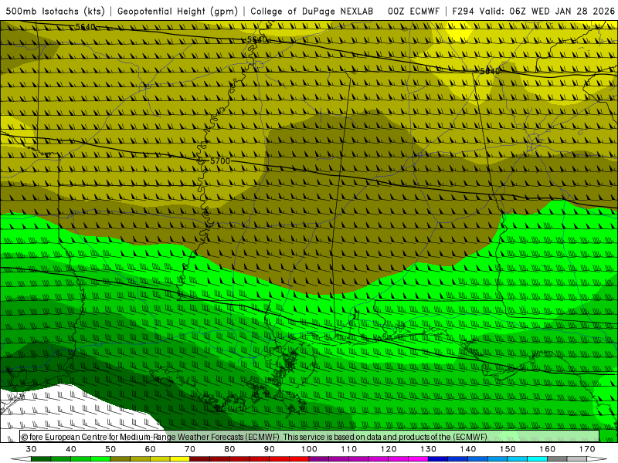Click the 90 value on the color scale
This screenshot has width=618, height=463.
[270, 449]
